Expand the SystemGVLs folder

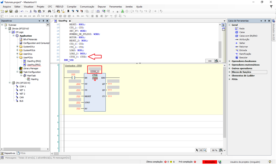(x=17, y=47)
